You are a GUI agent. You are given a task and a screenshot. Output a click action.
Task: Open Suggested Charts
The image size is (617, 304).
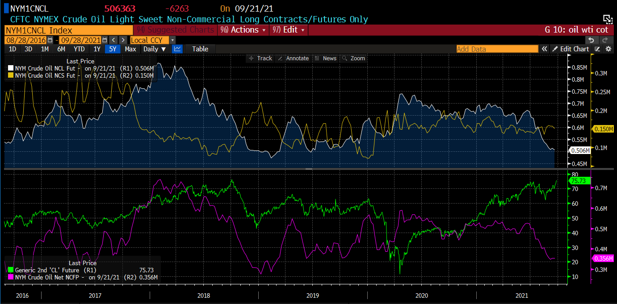coord(175,30)
